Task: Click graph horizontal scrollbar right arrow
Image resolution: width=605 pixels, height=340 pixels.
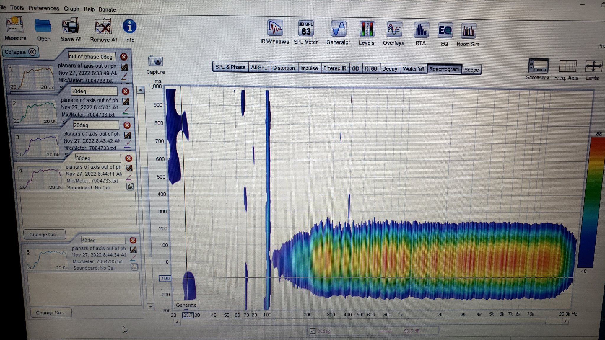Action: tap(565, 321)
